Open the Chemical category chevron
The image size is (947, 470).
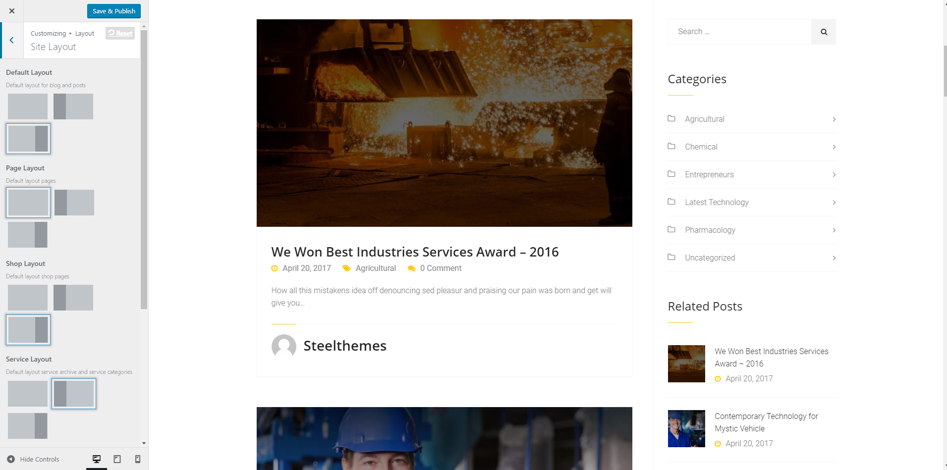coord(834,147)
